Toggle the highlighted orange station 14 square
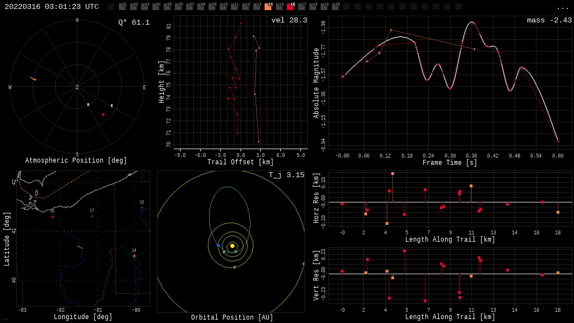Viewport: 574px width, 323px height. [x=268, y=7]
